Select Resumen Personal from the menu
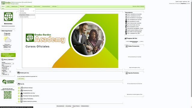This screenshot has width=192, height=108. coord(27,9)
